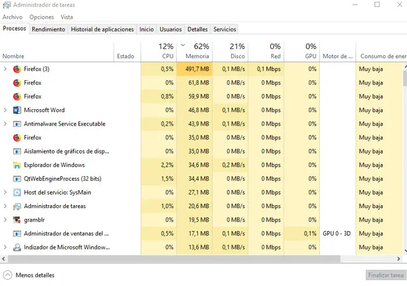The width and height of the screenshot is (407, 286).
Task: Open the Servicios tab
Action: click(224, 29)
